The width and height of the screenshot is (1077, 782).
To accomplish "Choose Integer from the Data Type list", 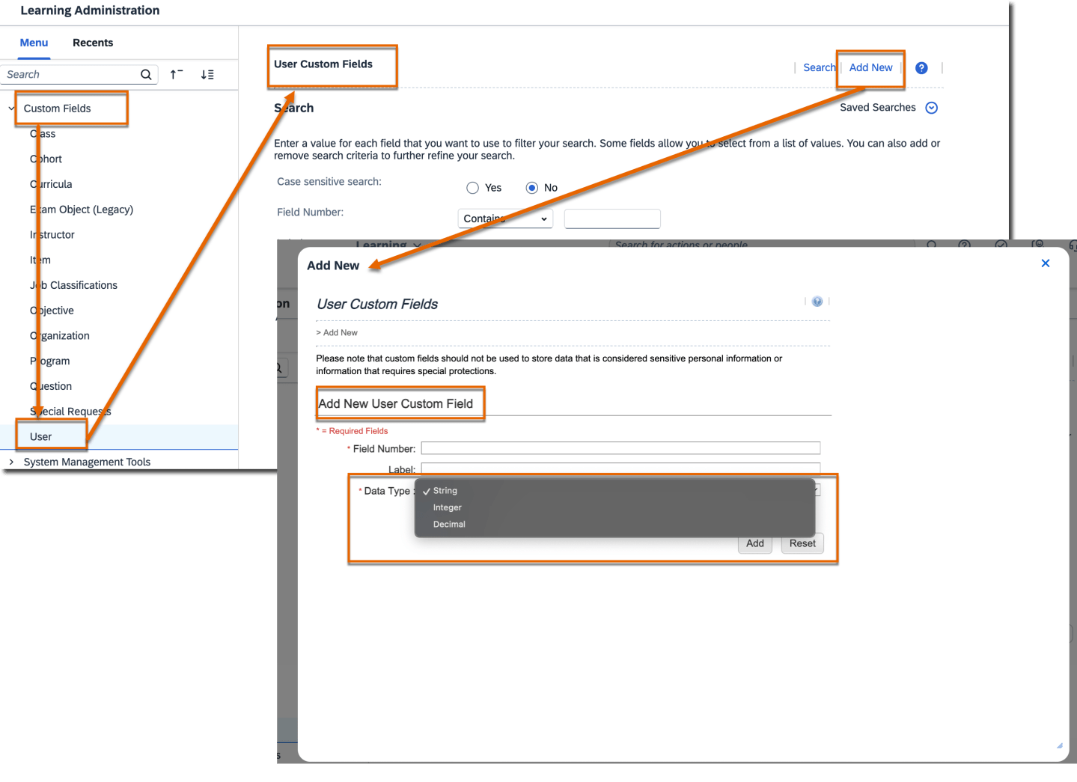I will pos(447,507).
